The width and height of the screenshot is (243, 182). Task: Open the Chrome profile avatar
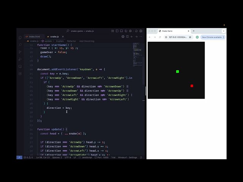197,37
